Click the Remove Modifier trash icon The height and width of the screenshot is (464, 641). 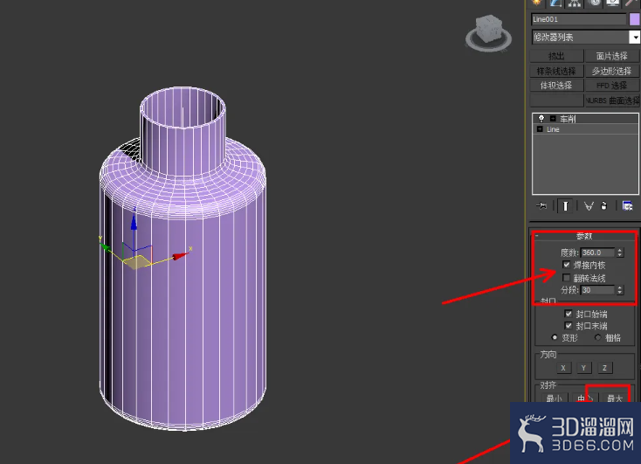[x=603, y=205]
